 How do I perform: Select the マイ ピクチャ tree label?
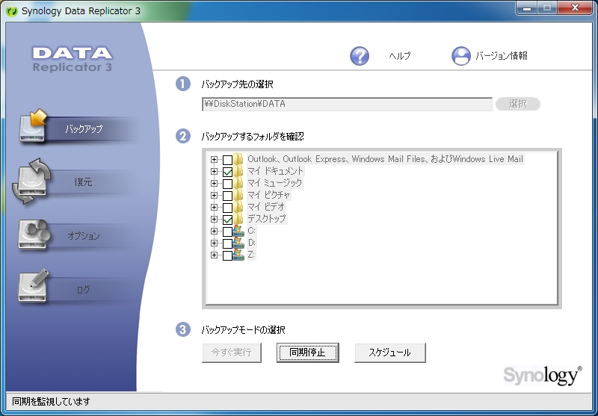[268, 195]
